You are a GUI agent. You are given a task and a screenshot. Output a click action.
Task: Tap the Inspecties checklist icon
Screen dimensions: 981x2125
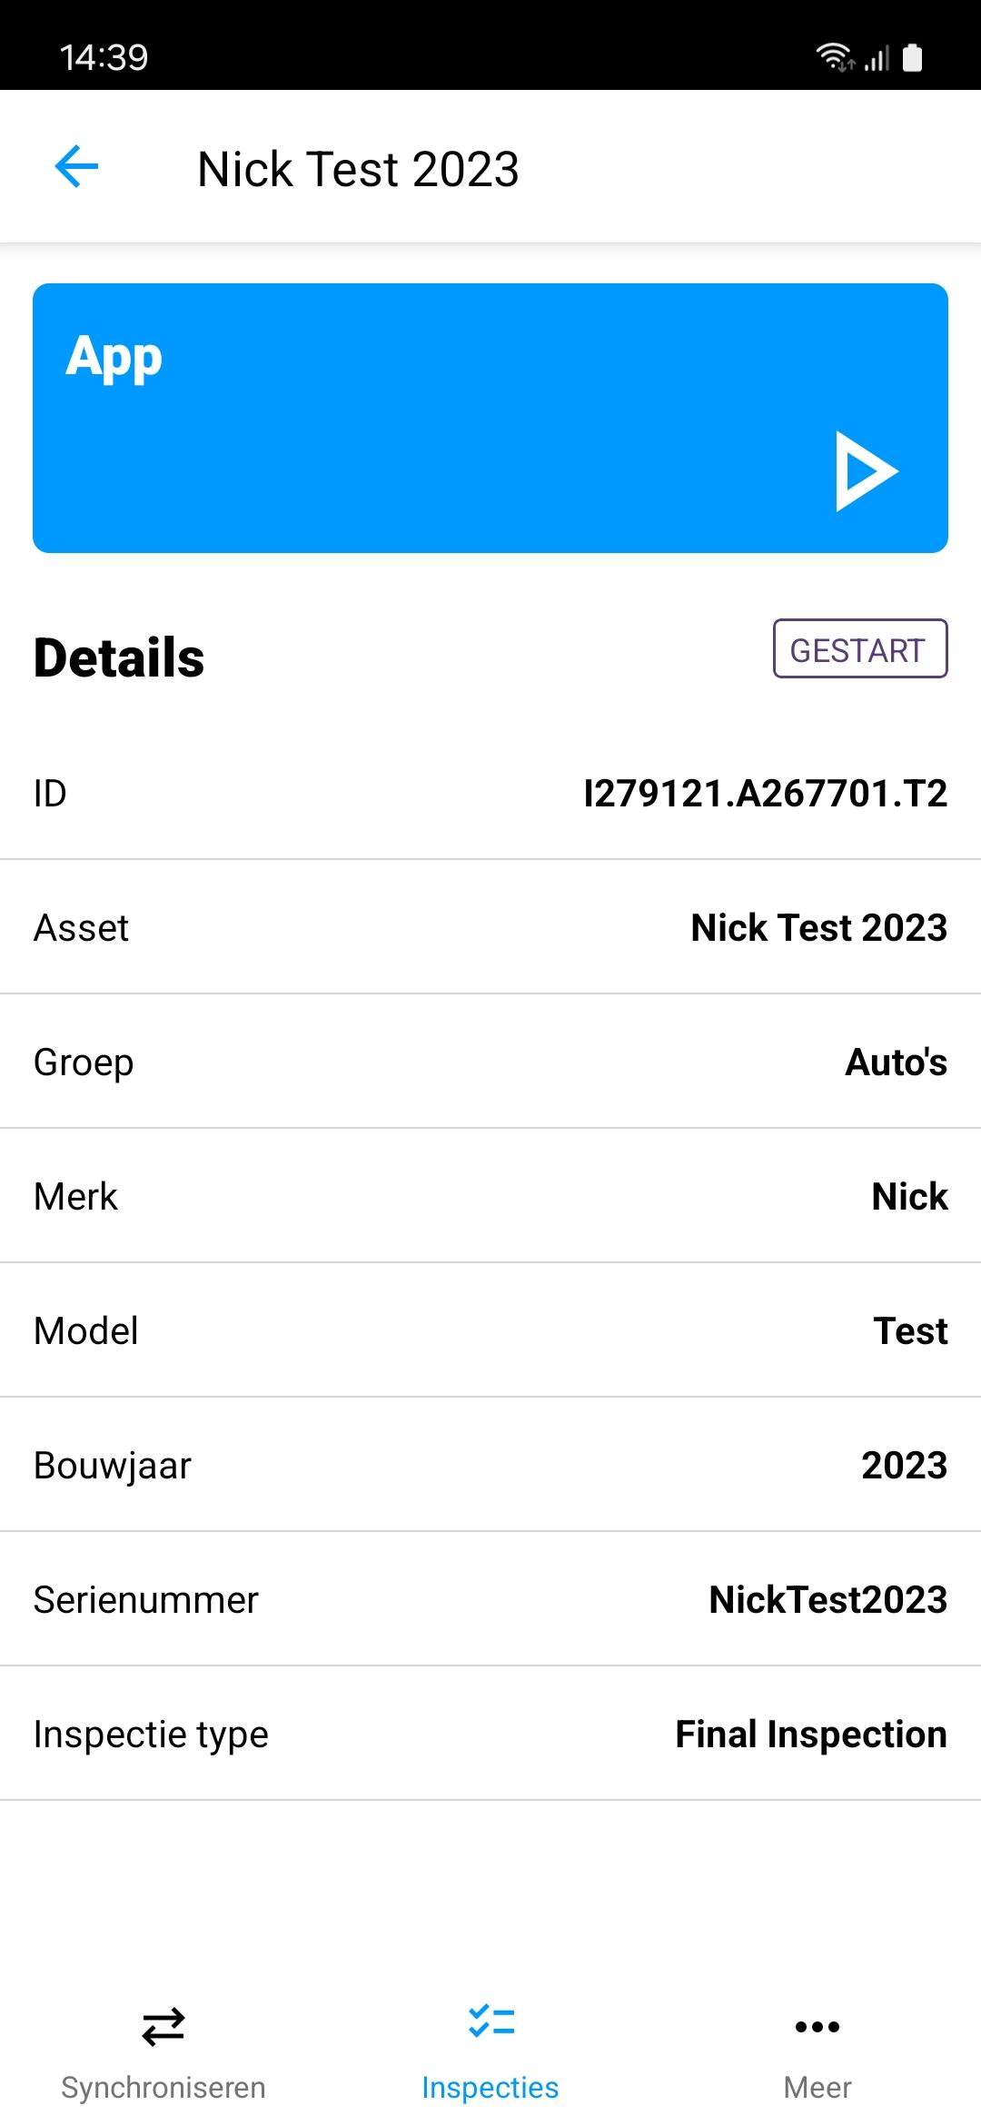click(490, 2021)
